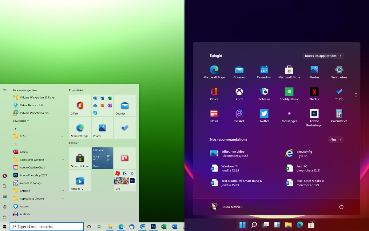Launch the Microsoft Edge tile under Productivité
This screenshot has width=369, height=231.
point(80,128)
